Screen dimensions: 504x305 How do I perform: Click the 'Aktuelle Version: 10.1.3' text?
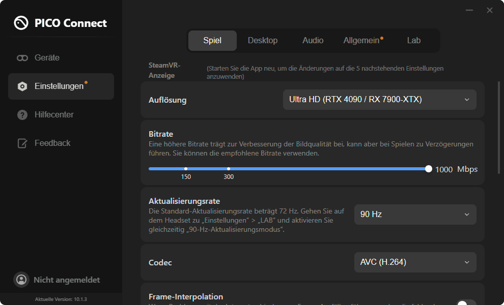point(61,299)
